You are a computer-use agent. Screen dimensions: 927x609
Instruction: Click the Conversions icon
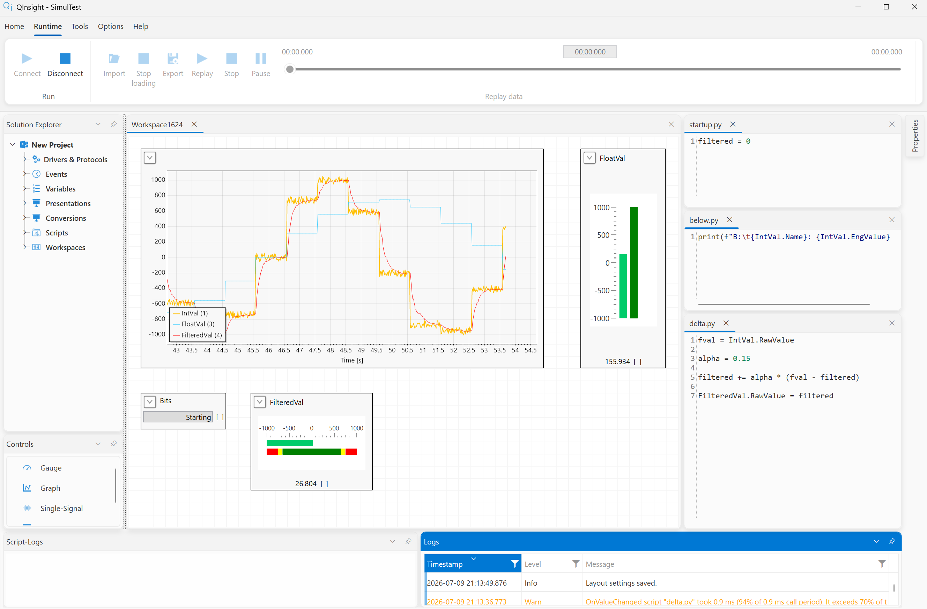coord(36,218)
